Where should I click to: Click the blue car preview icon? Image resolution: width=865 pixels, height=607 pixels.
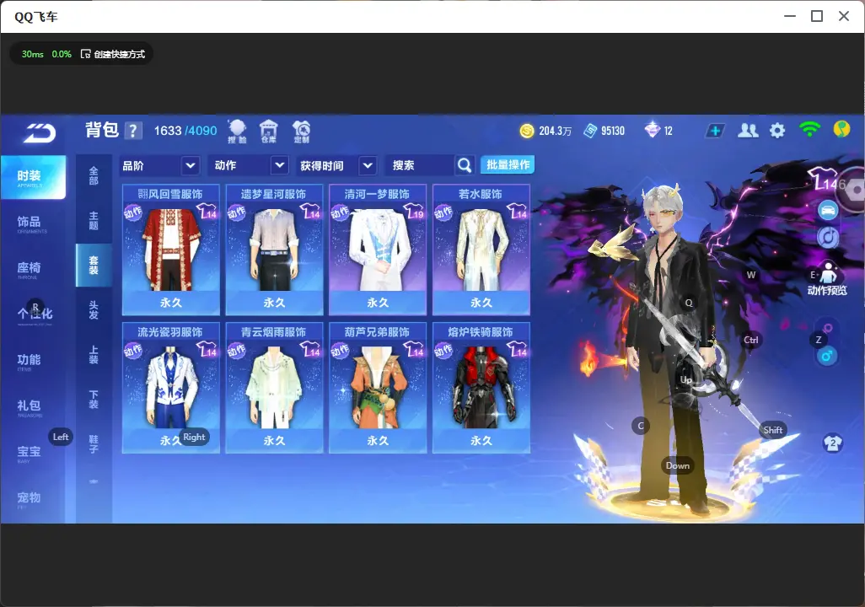(828, 210)
